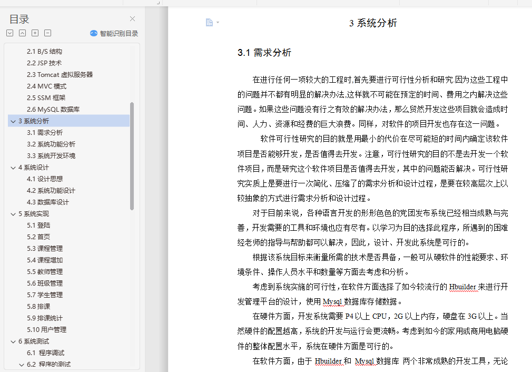Click the text 在硬件方面 in the document

(x=271, y=316)
